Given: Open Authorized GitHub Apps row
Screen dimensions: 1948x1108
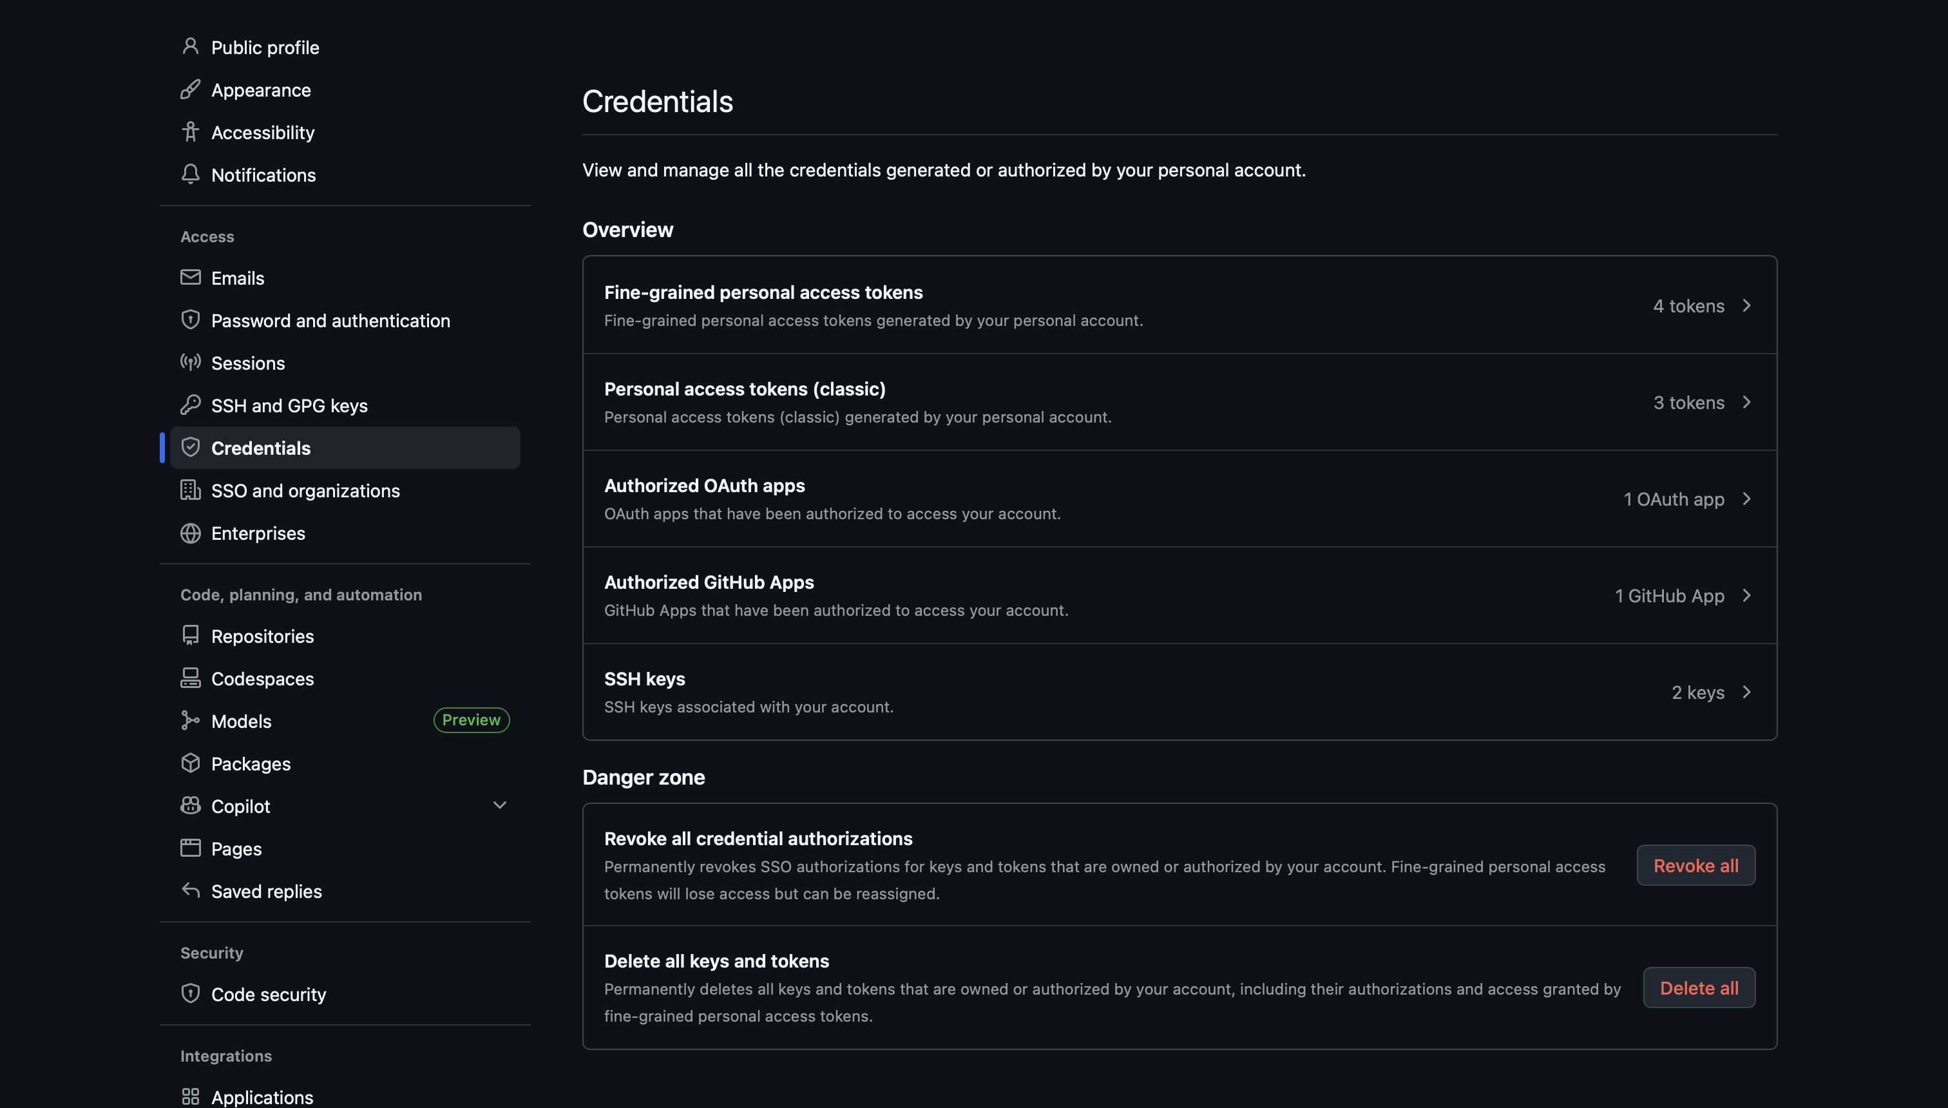Looking at the screenshot, I should pyautogui.click(x=1179, y=595).
